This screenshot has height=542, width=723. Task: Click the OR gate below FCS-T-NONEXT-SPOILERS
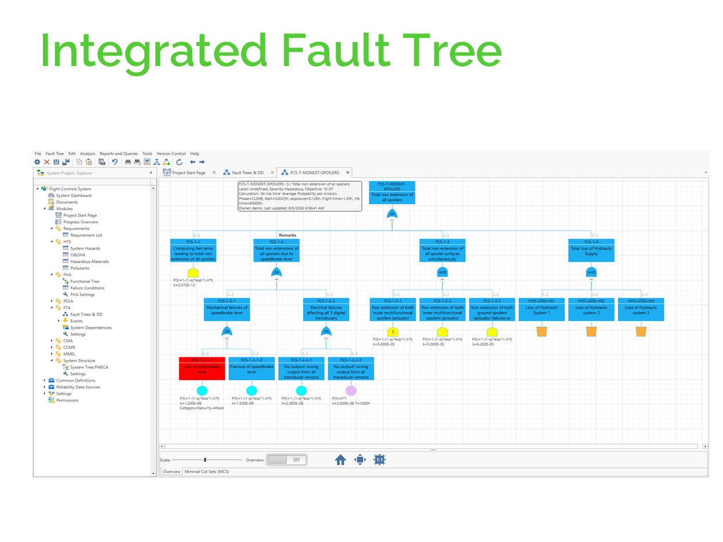point(392,213)
